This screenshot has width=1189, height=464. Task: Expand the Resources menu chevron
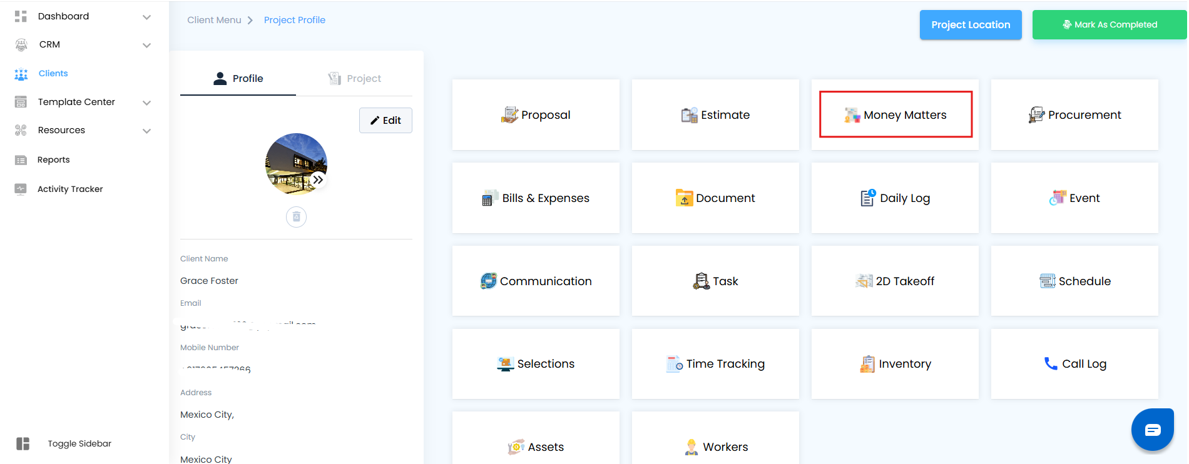click(146, 131)
